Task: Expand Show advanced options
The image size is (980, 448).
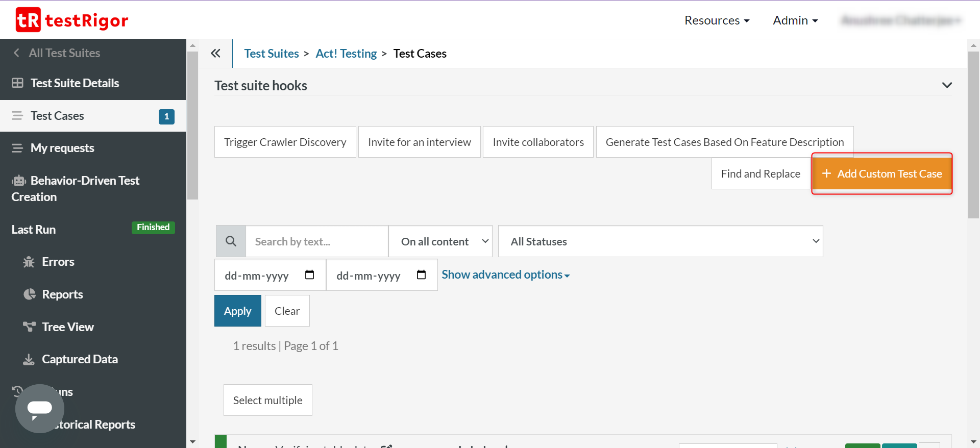Action: [505, 275]
